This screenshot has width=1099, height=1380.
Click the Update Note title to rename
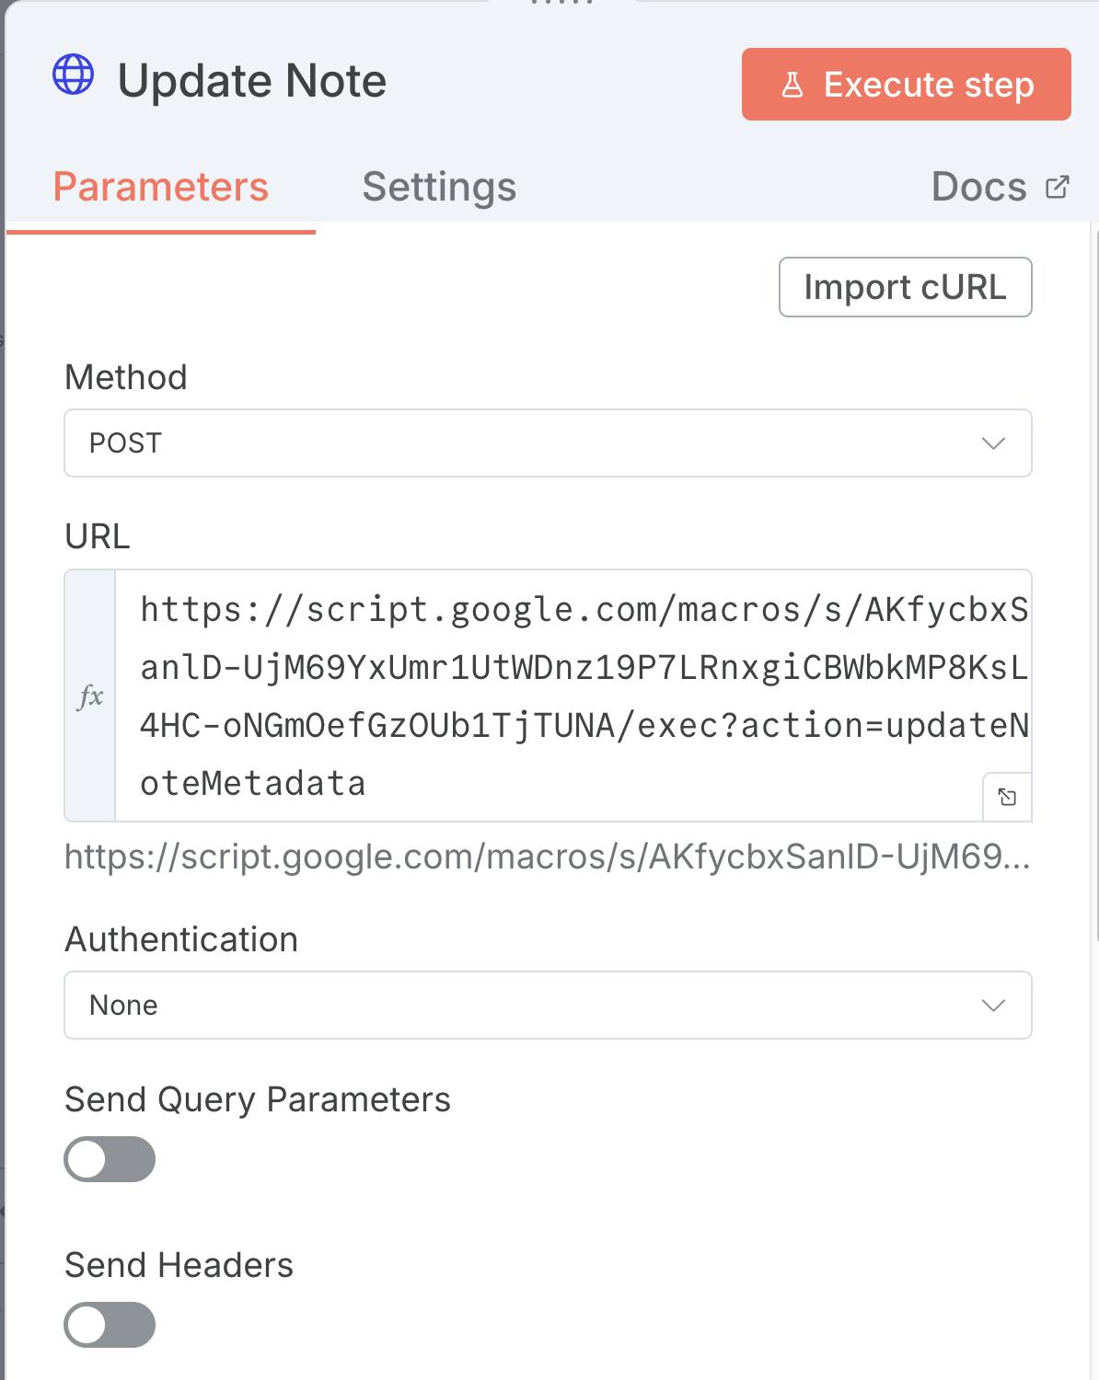coord(252,81)
